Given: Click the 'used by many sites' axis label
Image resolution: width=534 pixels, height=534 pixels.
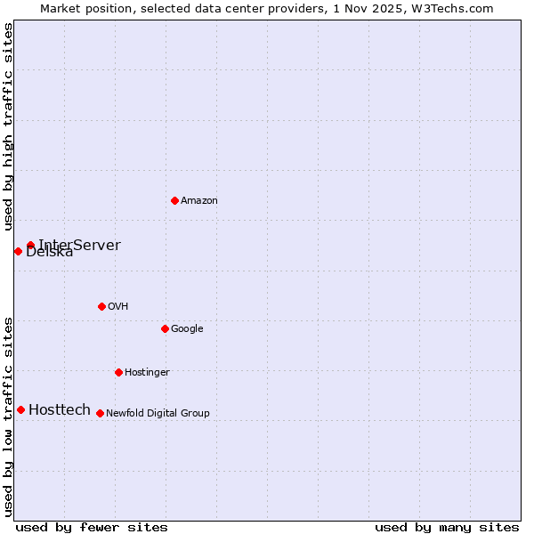Looking at the screenshot, I should pyautogui.click(x=447, y=528).
